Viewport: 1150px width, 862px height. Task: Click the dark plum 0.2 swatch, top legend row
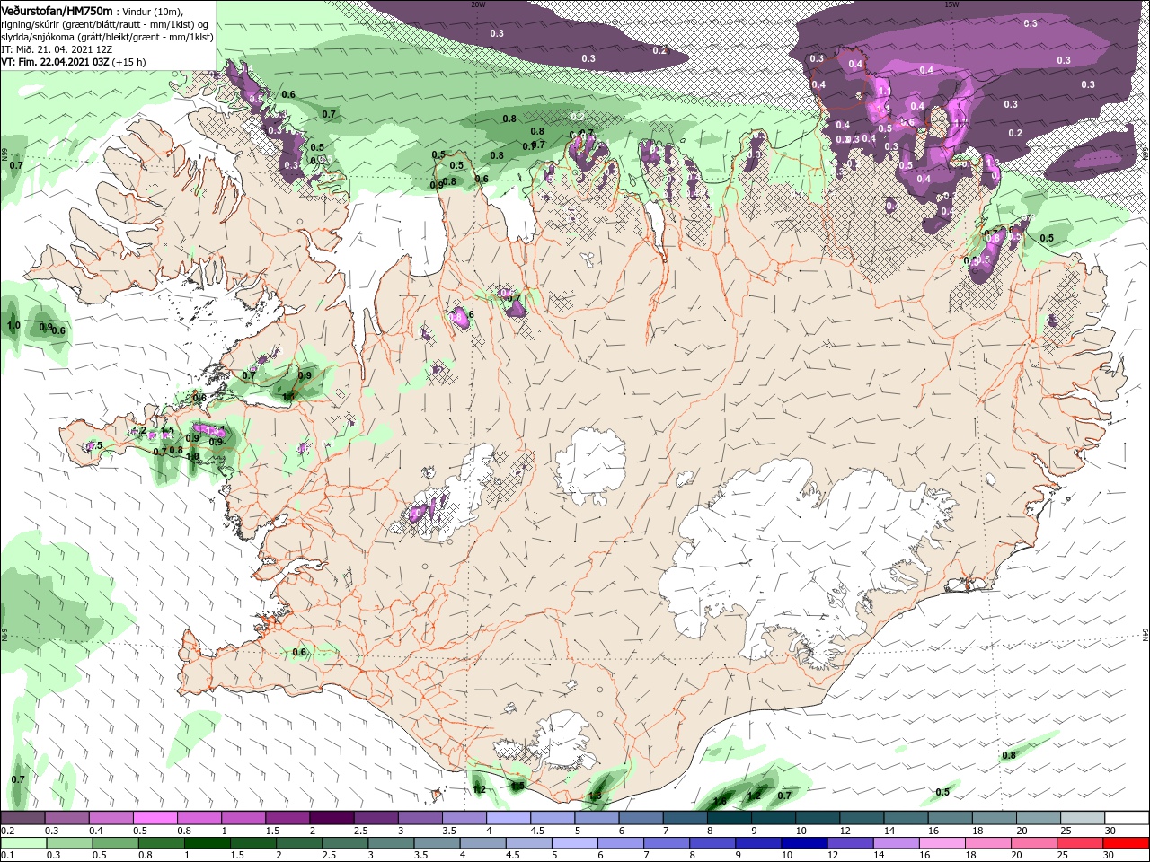pos(22,819)
